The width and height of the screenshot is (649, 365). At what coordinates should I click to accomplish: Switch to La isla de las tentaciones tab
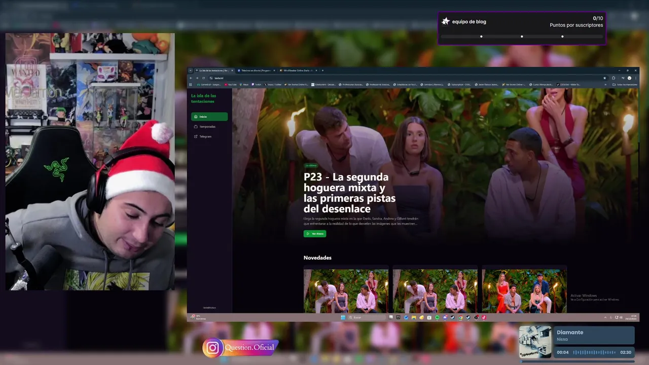pos(214,70)
